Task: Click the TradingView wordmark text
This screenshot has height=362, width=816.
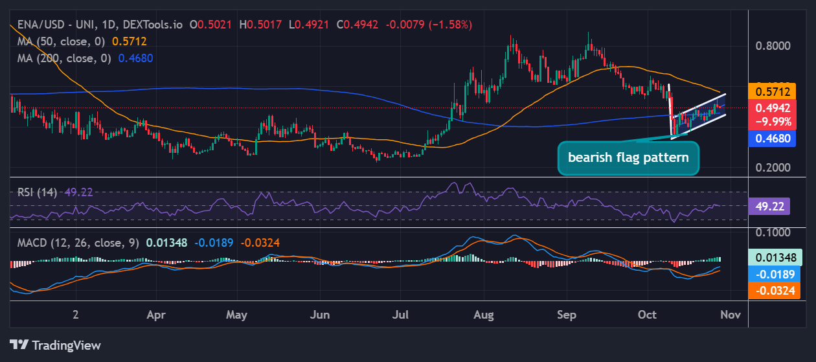Action: [x=66, y=345]
